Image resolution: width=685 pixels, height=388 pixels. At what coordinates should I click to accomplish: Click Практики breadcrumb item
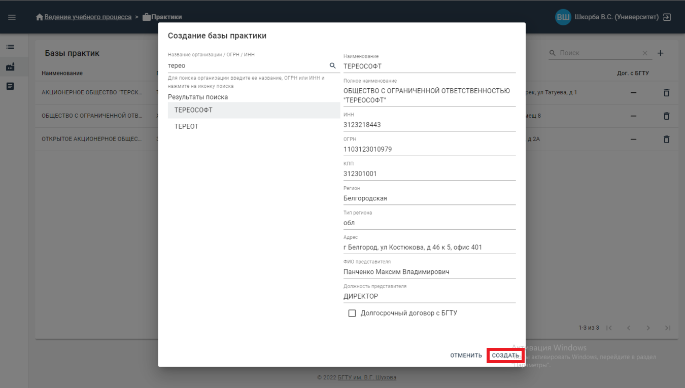(x=167, y=17)
